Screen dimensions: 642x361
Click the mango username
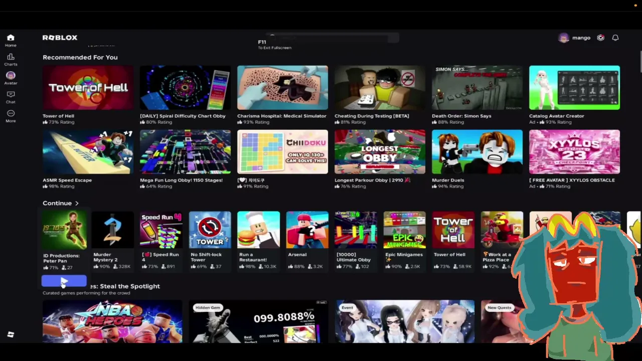tap(581, 38)
